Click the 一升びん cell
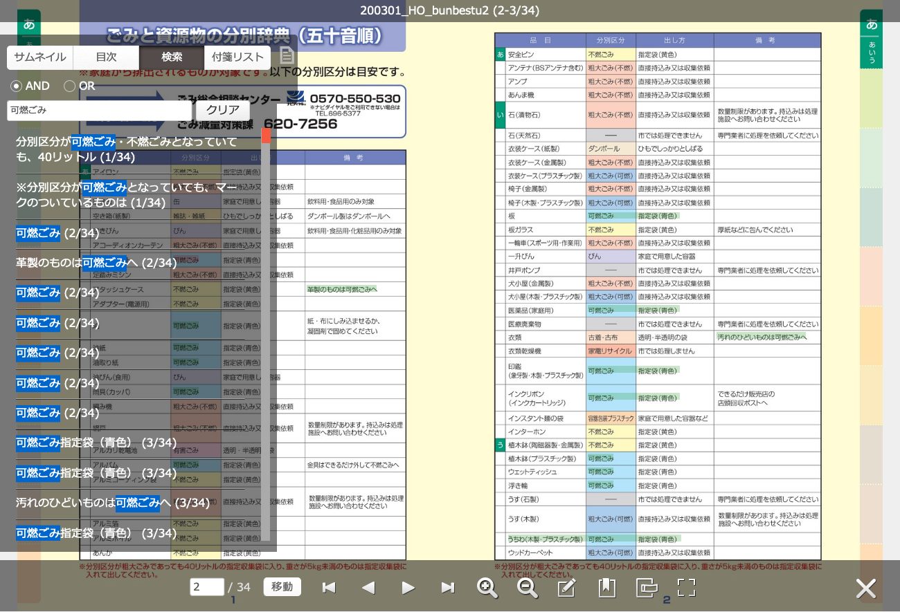This screenshot has width=900, height=612. [546, 257]
